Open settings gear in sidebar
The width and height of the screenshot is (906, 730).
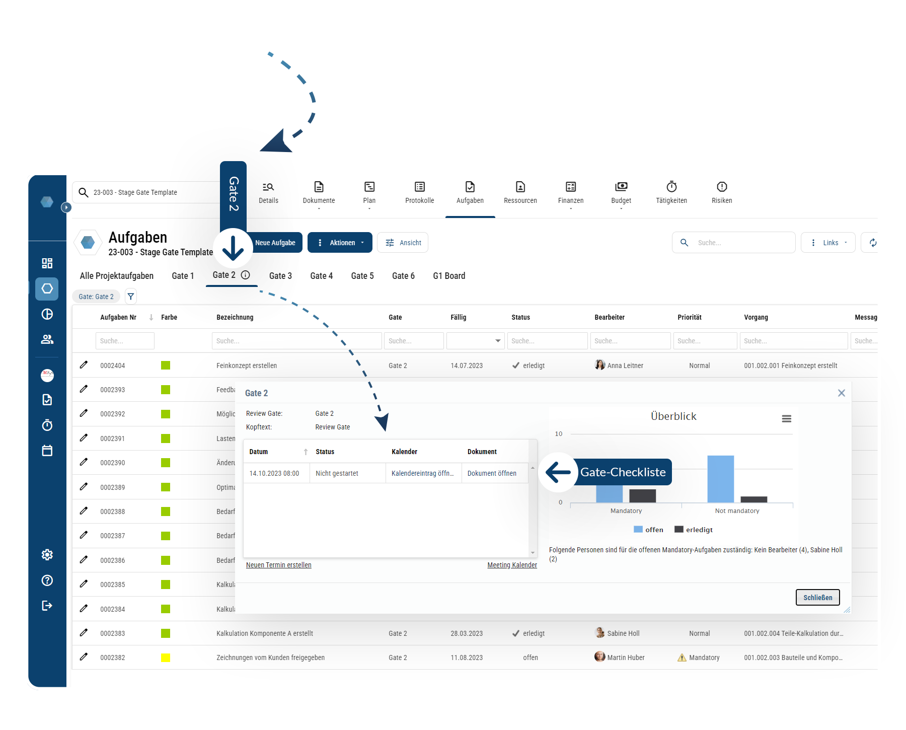(x=47, y=555)
